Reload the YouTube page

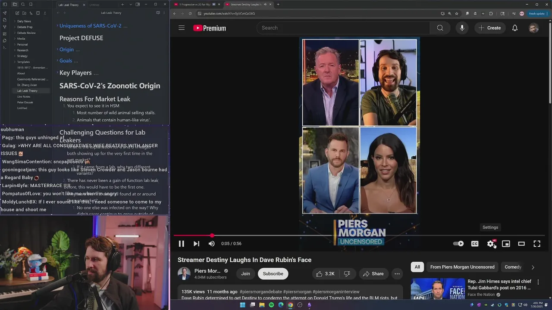tap(190, 13)
